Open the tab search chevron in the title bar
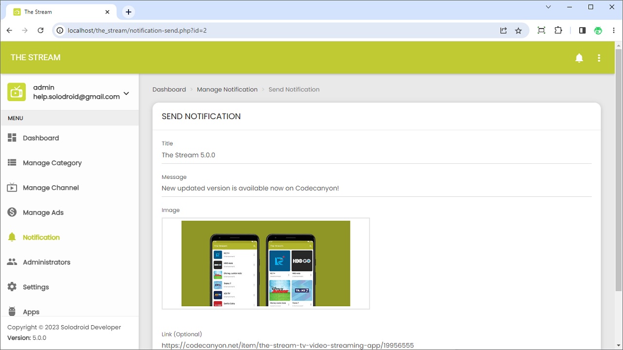623x350 pixels. tap(549, 7)
